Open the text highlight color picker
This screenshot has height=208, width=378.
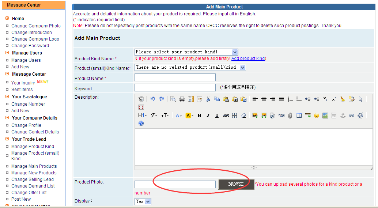(x=189, y=116)
